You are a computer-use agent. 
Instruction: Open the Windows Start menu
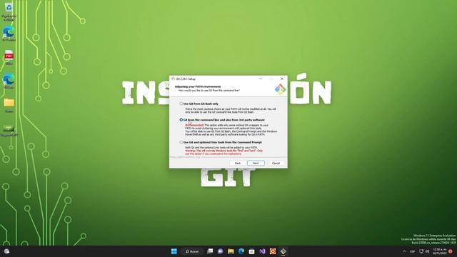(x=174, y=251)
